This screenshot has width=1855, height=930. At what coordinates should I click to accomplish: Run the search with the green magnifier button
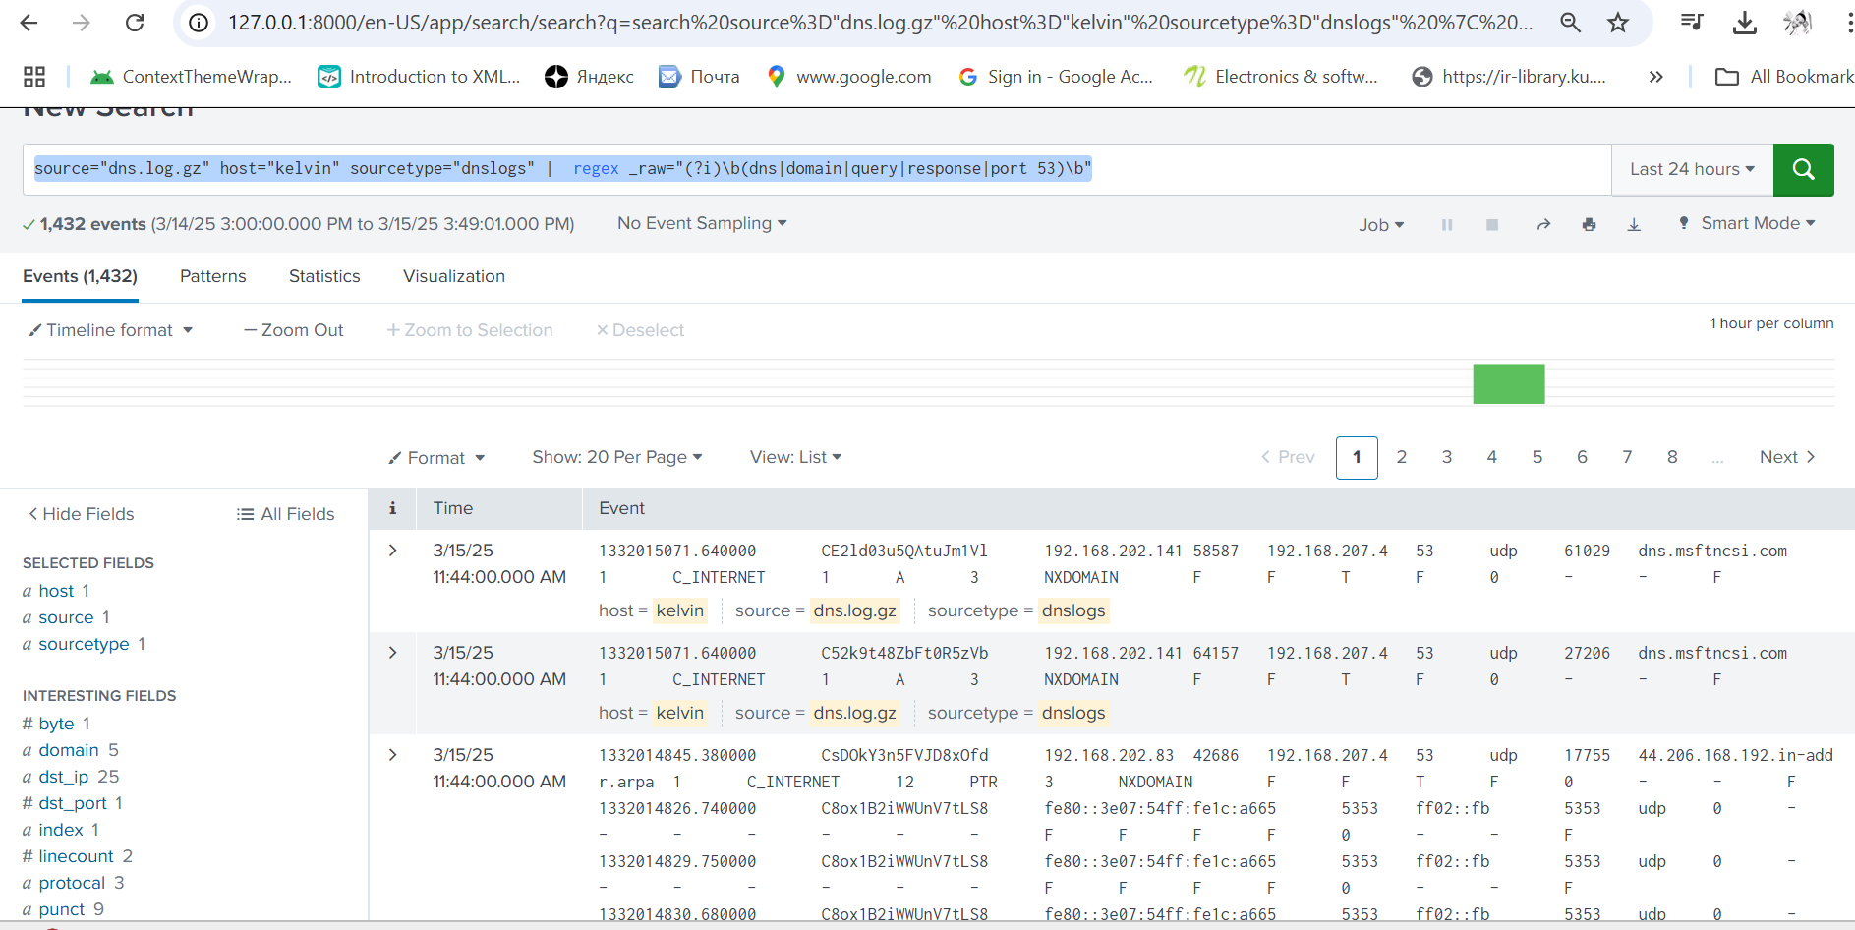1803,169
